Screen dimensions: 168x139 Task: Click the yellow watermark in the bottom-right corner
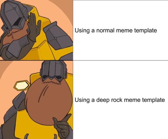[x=164, y=138]
